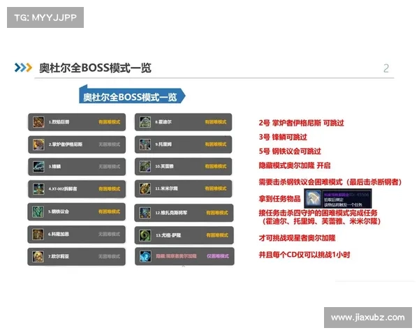
Task: Select the 锋鳞 dragon portrait icon
Action: 38,167
